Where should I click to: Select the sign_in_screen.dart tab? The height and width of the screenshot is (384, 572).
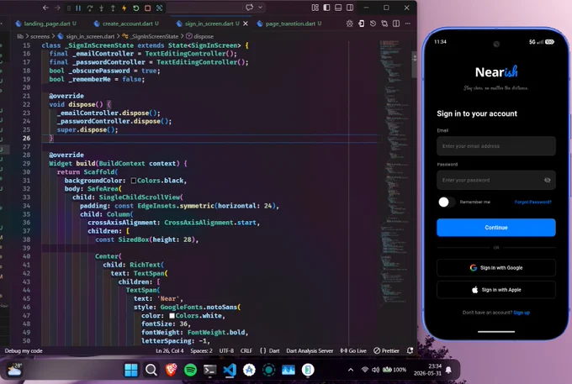208,24
